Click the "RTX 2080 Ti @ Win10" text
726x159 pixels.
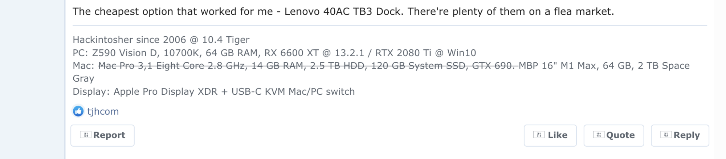(425, 53)
